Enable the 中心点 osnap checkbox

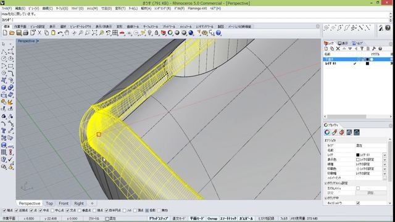tap(52, 210)
